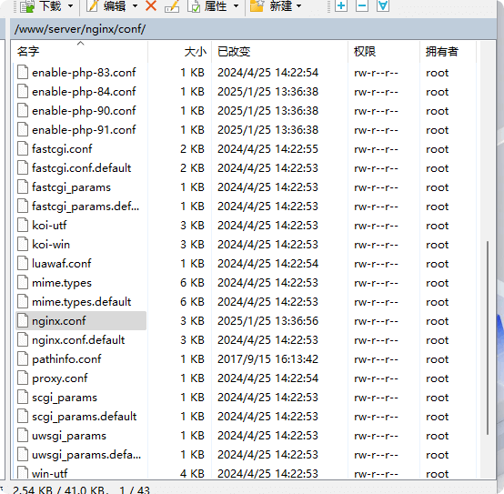Click the file icon of nginx.conf
Screen dimensions: 504x494
[x=23, y=320]
